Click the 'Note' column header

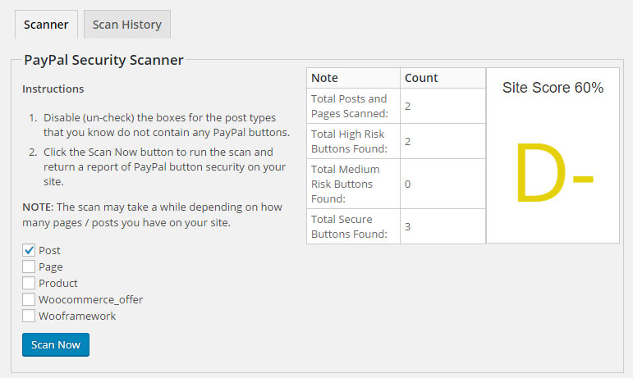pyautogui.click(x=353, y=78)
